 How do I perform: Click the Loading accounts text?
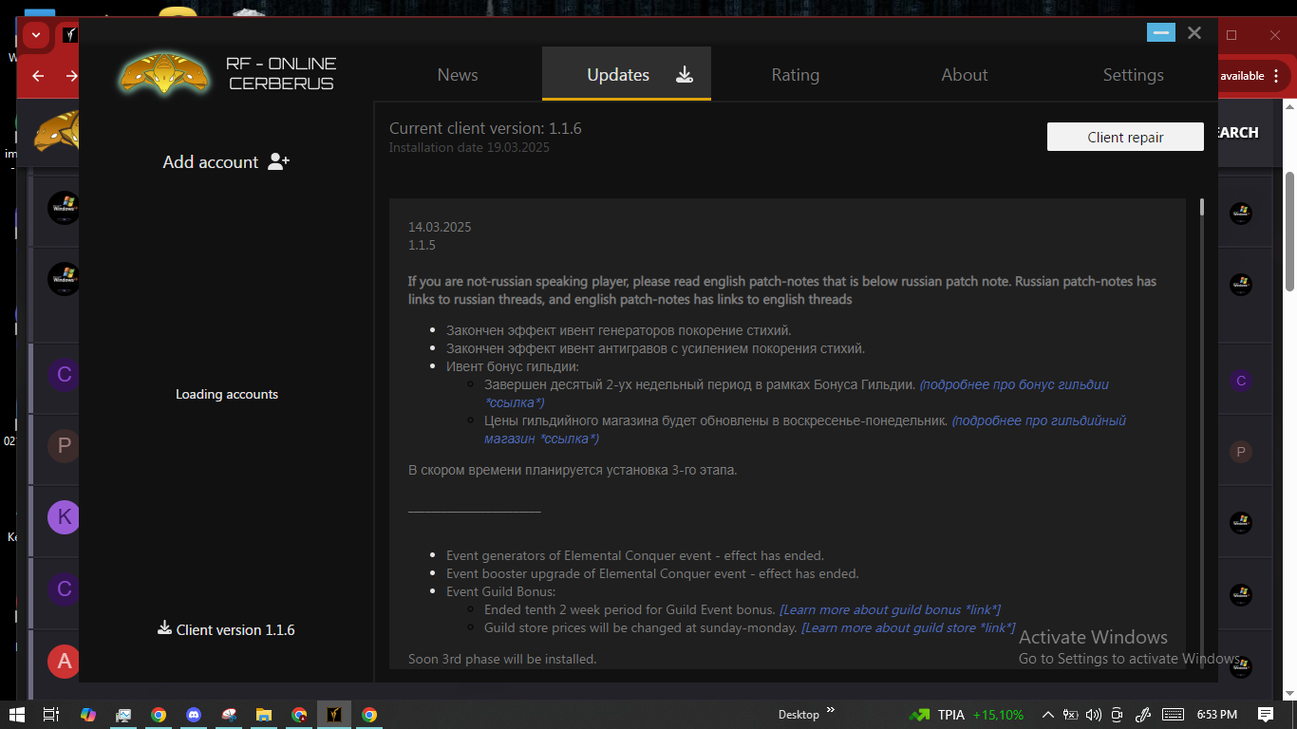(x=227, y=394)
